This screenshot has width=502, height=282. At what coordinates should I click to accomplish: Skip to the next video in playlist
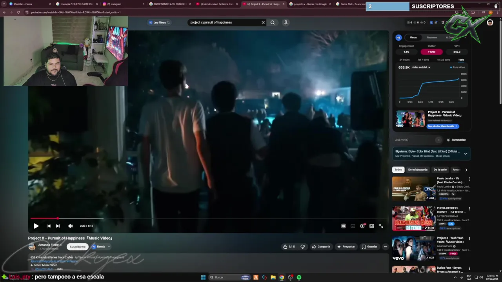coord(58,226)
